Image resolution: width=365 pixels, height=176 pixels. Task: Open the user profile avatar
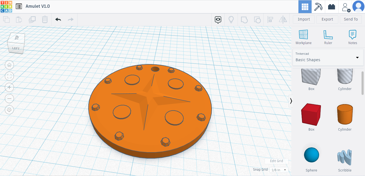358,7
